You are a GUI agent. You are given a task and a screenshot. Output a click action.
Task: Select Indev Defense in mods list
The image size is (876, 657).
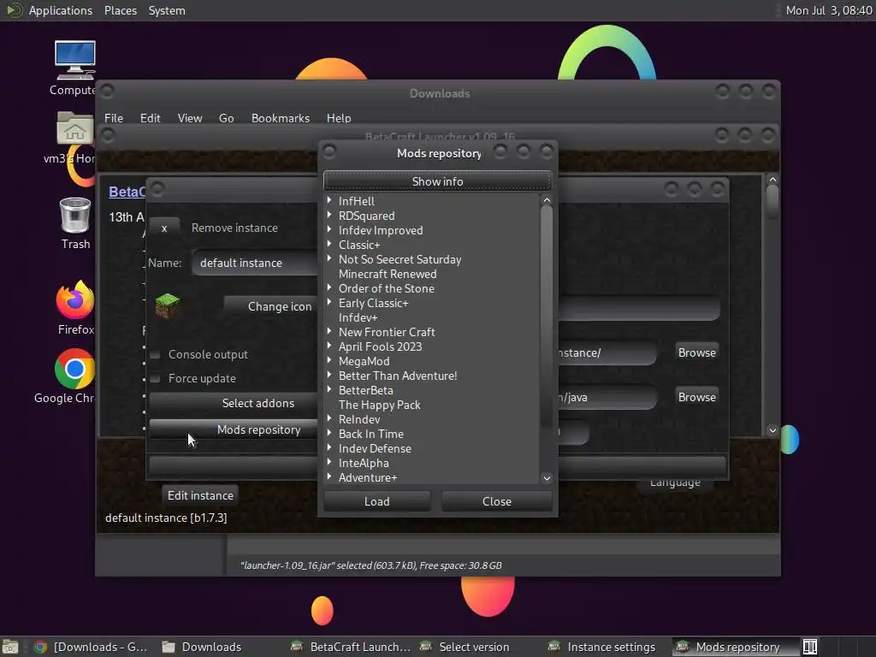coord(375,448)
